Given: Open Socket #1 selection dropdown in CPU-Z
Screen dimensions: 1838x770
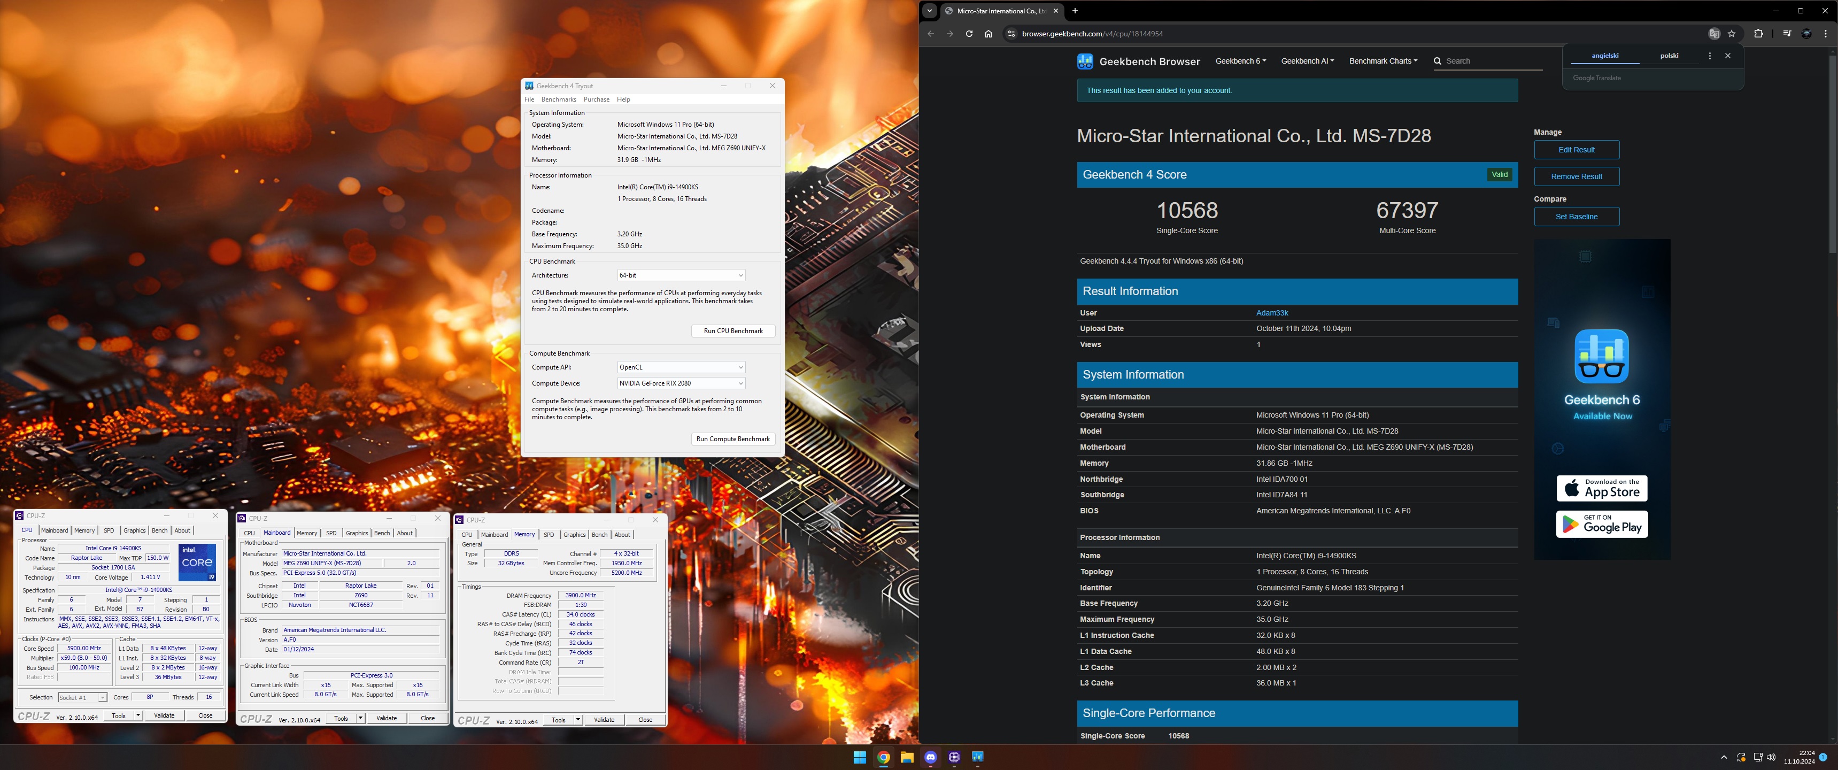Looking at the screenshot, I should (x=82, y=697).
